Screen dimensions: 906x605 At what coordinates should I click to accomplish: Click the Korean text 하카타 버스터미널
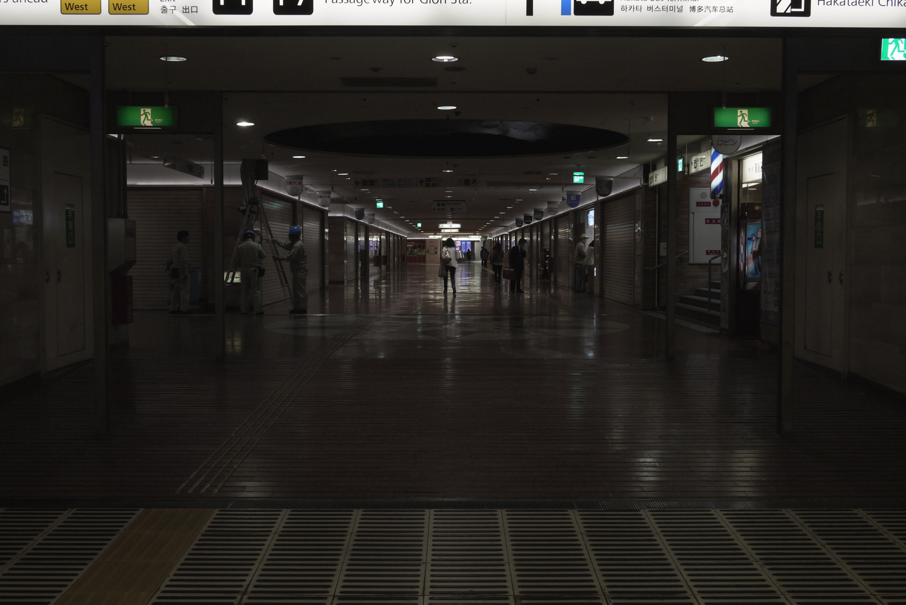point(652,9)
